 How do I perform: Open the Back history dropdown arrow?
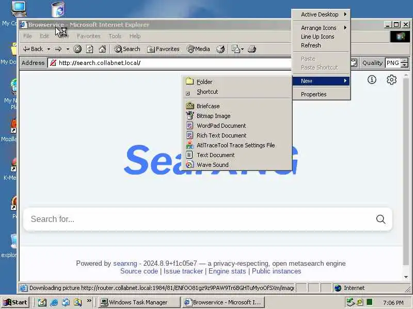pos(49,49)
